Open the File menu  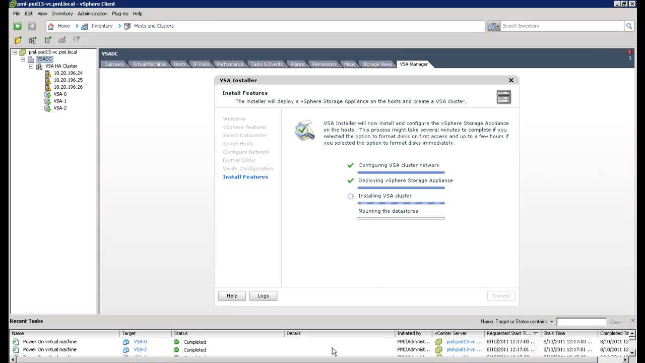[x=17, y=14]
